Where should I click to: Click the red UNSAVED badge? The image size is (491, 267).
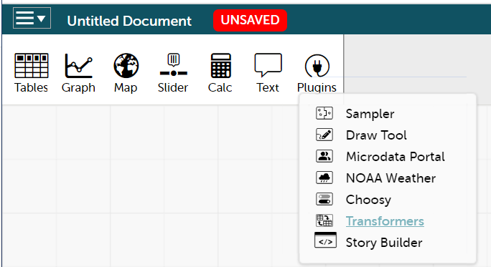(x=250, y=20)
